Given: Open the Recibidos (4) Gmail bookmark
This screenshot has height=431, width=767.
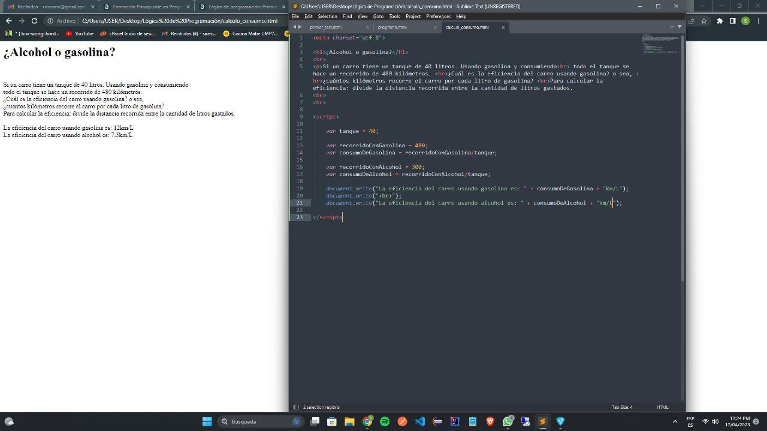Looking at the screenshot, I should point(189,34).
